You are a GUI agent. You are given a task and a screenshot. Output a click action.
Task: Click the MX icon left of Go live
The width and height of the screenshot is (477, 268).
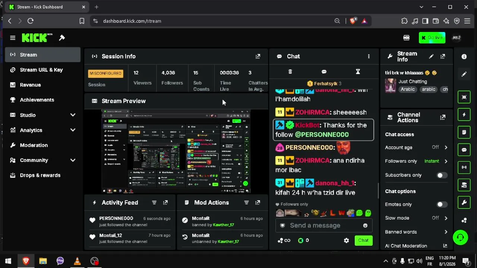coord(407,38)
